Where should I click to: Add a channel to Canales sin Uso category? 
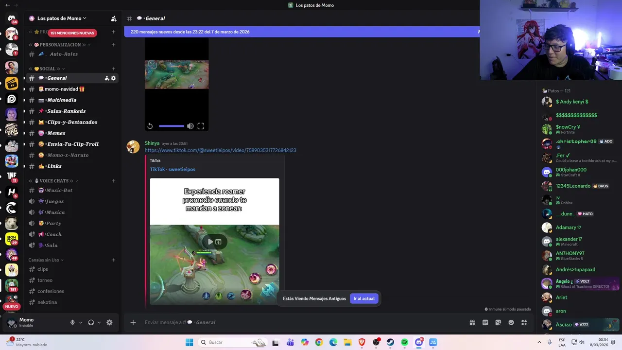(x=113, y=260)
